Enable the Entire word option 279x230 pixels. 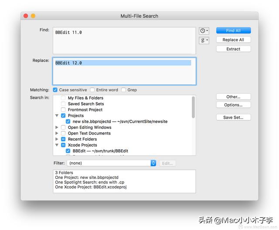pyautogui.click(x=92, y=90)
